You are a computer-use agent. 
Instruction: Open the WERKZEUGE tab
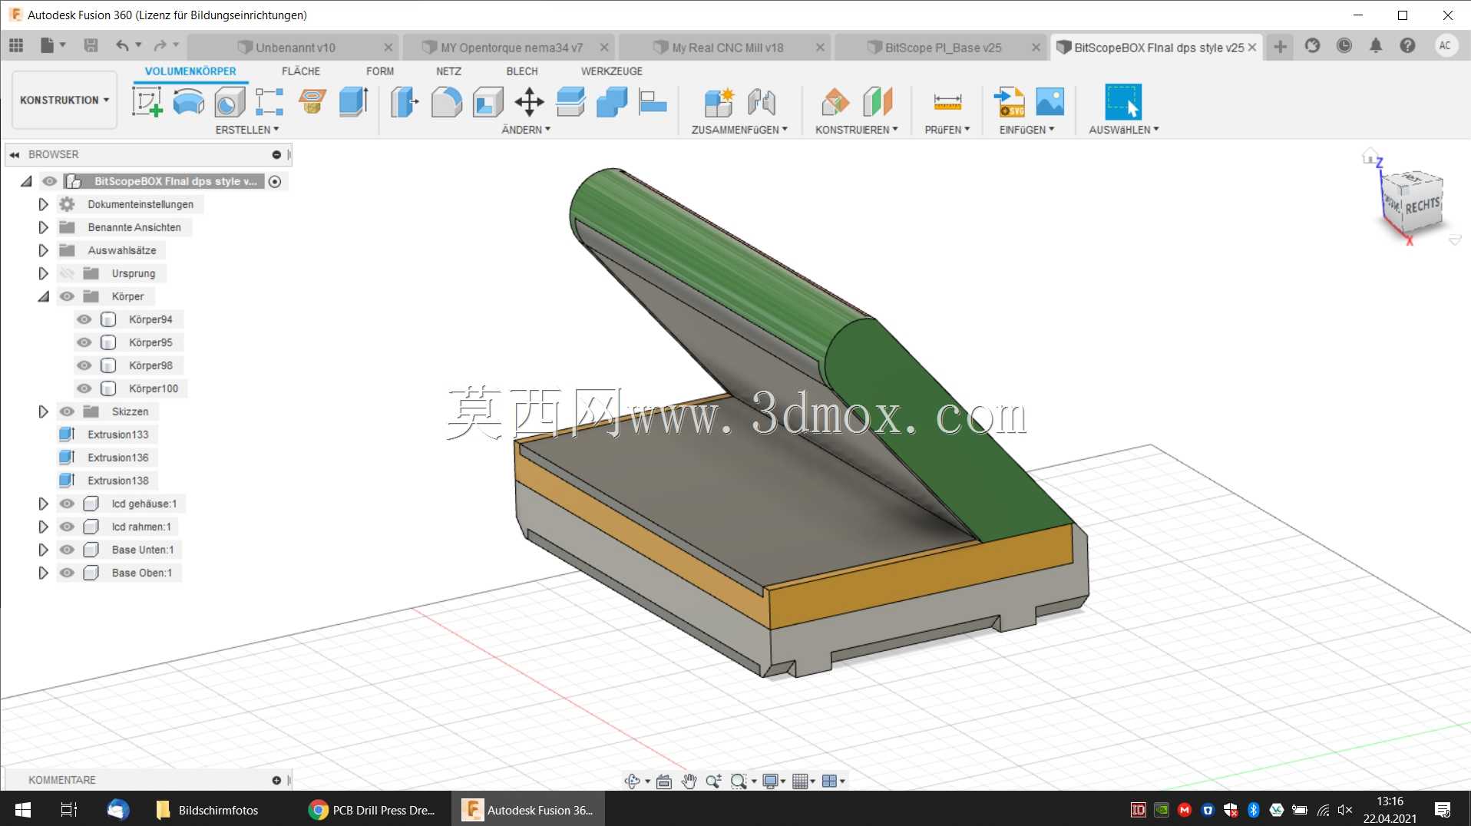point(612,71)
